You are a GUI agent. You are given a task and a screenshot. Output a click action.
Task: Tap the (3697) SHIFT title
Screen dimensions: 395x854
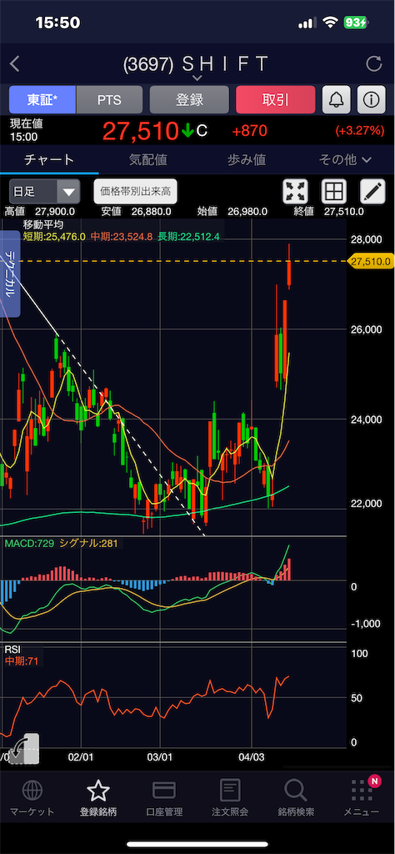[x=196, y=64]
